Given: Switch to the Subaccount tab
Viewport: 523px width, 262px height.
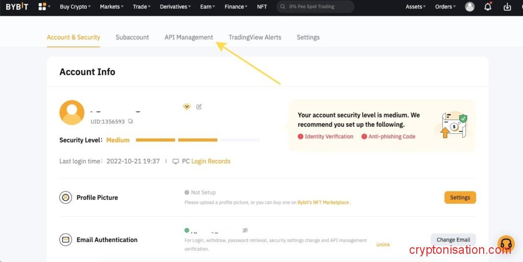Looking at the screenshot, I should [132, 37].
